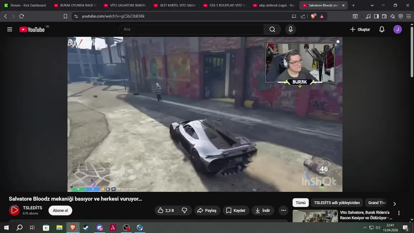
Task: Download video with İndir button
Action: coord(263,210)
